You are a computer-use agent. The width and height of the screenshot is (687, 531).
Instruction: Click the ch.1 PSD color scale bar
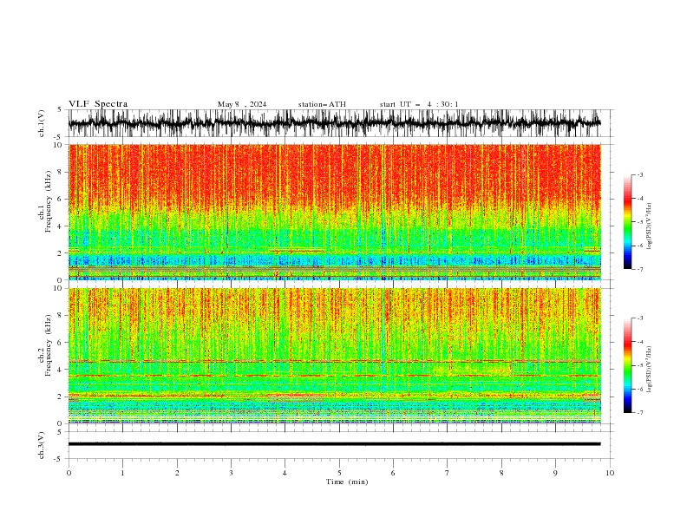(627, 222)
